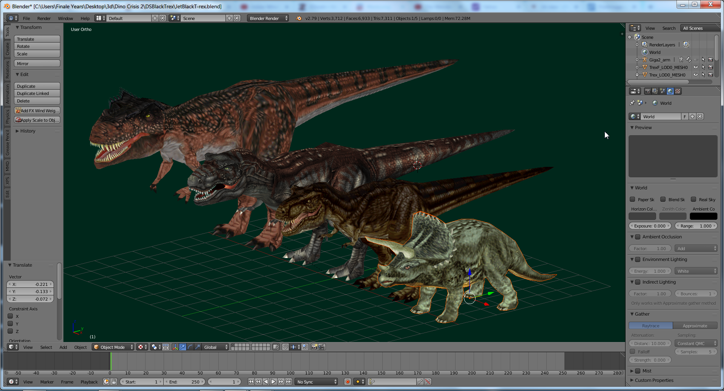Select the Approximate gather method
The image size is (724, 391).
click(695, 325)
